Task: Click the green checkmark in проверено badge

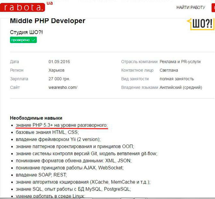Action: tap(33, 40)
